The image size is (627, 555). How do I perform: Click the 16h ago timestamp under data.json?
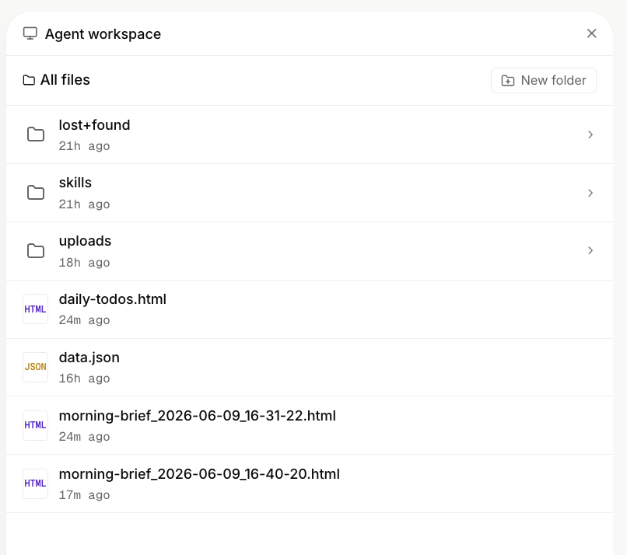[x=84, y=379]
